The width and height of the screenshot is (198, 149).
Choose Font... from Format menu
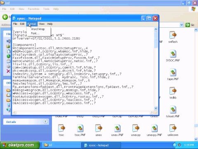click(x=35, y=33)
